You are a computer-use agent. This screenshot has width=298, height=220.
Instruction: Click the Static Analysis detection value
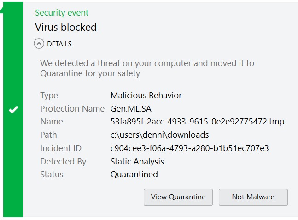pyautogui.click(x=137, y=162)
